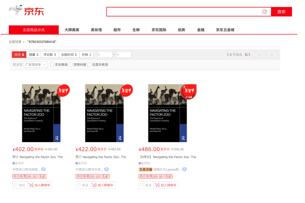
Task: Click chat icon beside 澜瑞外文Lanree store
Action: click(x=184, y=169)
